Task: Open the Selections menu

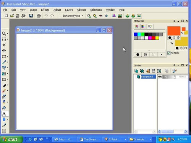Action: click(96, 10)
